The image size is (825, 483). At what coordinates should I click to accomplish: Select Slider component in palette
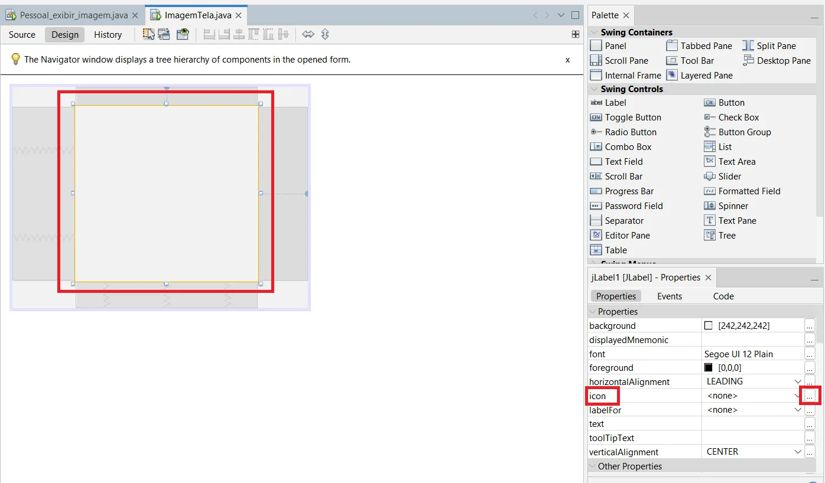pos(723,176)
